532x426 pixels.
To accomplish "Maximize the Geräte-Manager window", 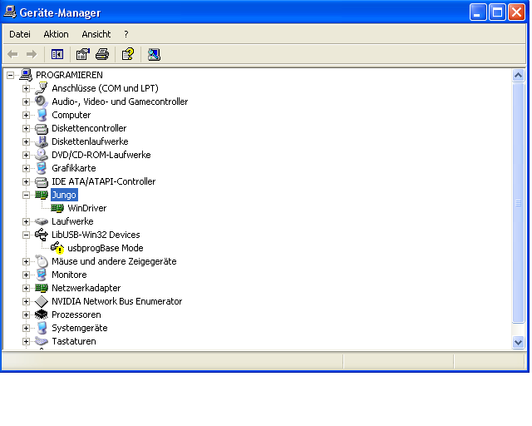I will (497, 13).
